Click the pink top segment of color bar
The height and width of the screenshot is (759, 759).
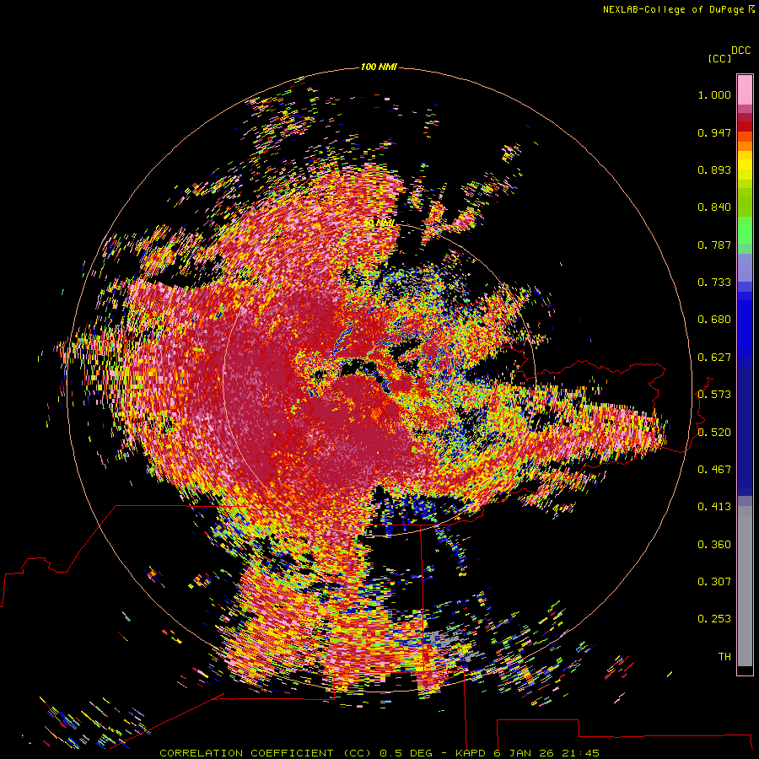745,89
